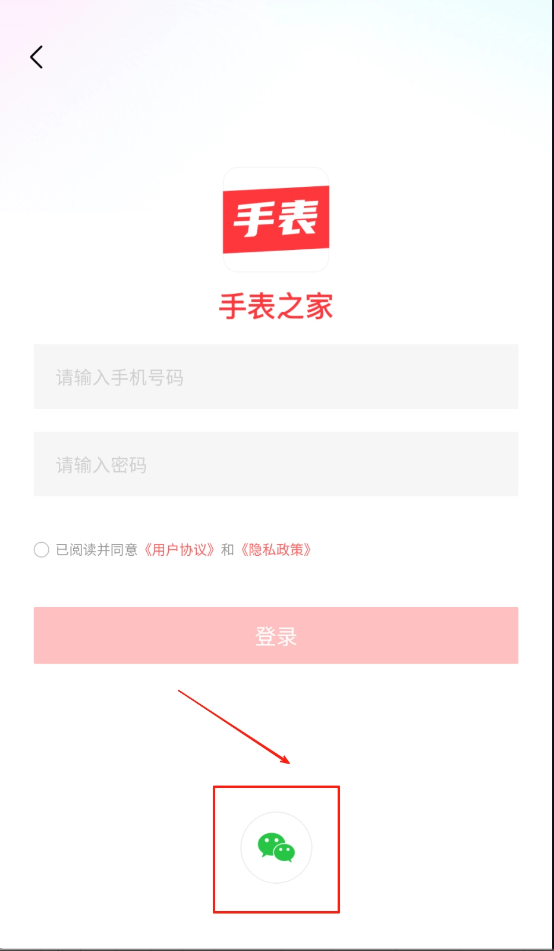554x951 pixels.
Task: Click the pink 登录 button
Action: 276,636
